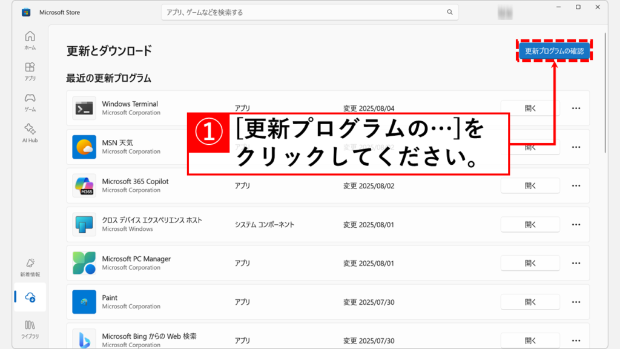Open the Library (ライブラリ) sidebar icon
Image resolution: width=620 pixels, height=349 pixels.
click(30, 329)
